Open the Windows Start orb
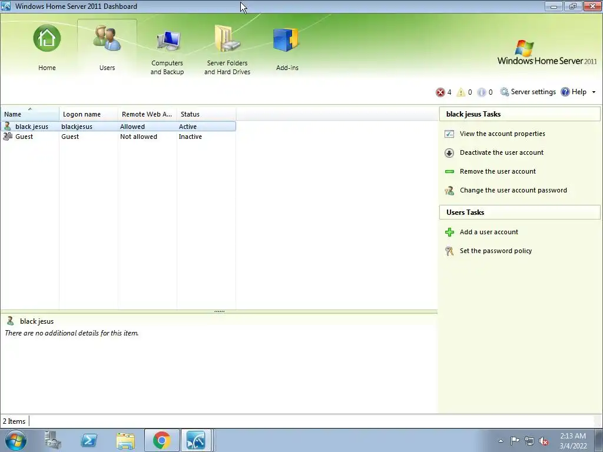Screen dimensions: 603x452 [x=16, y=440]
